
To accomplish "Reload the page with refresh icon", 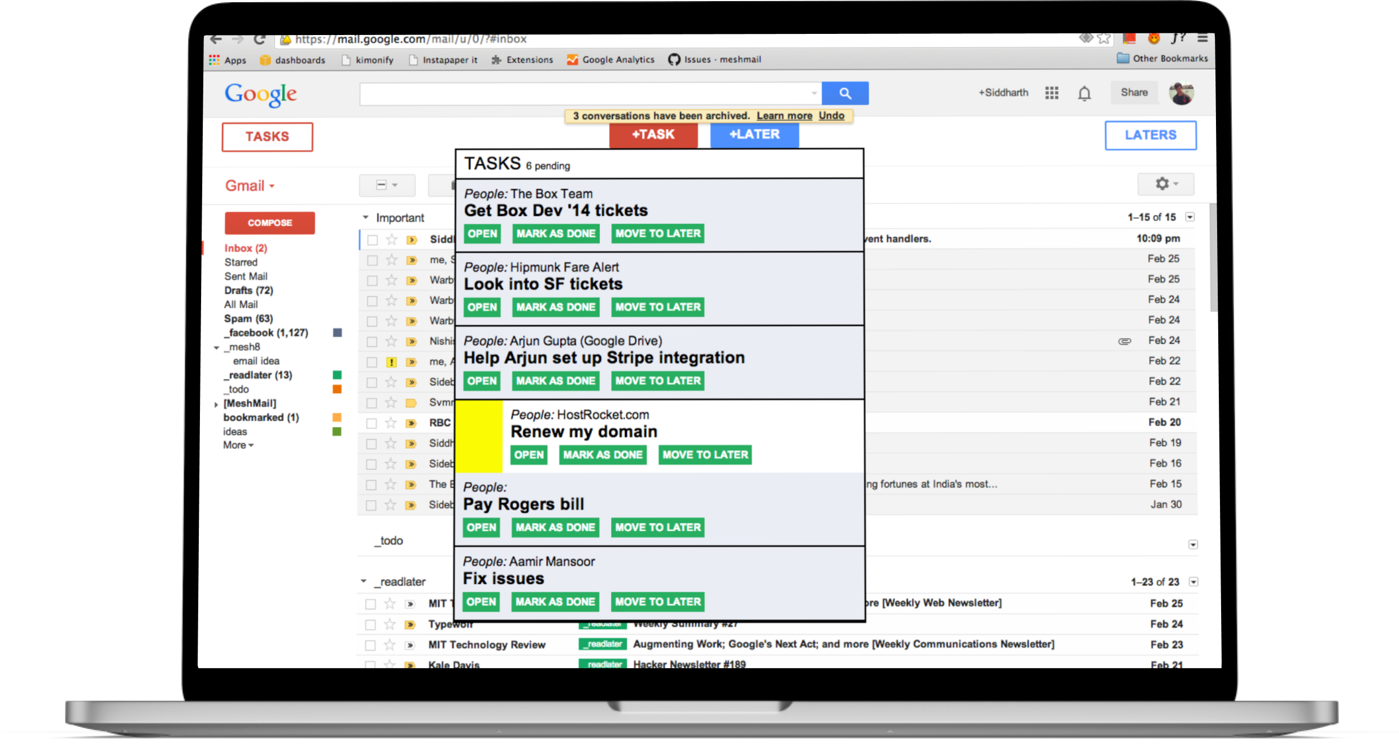I will (259, 40).
